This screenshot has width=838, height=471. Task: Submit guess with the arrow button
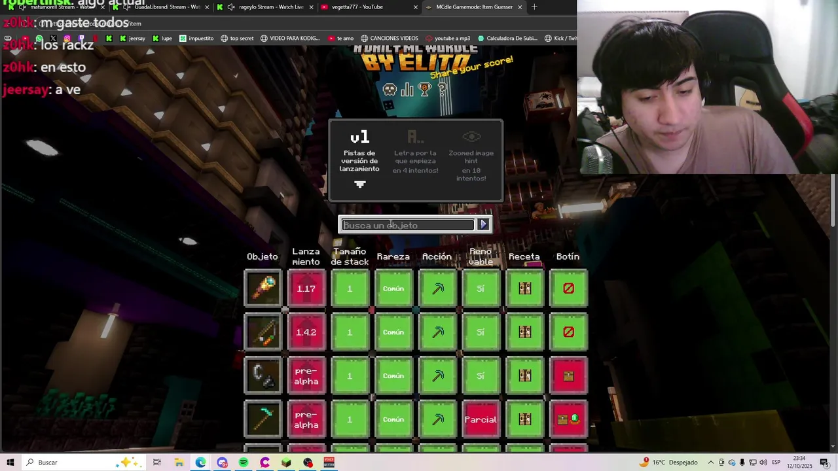(483, 224)
